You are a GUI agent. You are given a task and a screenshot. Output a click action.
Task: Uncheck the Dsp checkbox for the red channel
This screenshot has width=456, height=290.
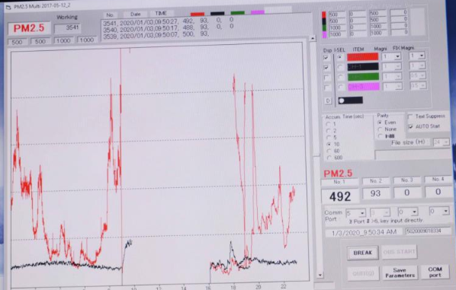326,58
